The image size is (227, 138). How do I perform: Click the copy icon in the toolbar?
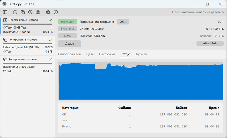[23, 12]
